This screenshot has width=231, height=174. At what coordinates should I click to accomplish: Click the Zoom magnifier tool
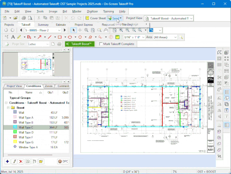[x=86, y=30]
